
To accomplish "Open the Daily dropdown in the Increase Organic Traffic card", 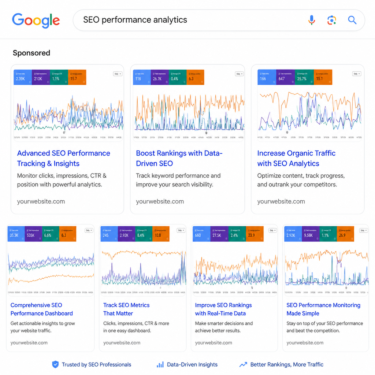I will point(357,74).
